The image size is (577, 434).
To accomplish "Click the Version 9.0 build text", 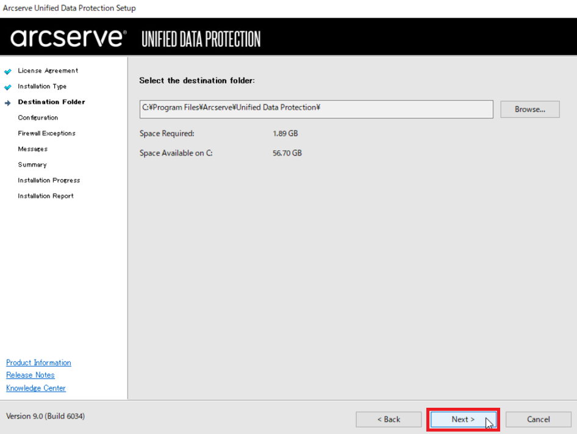I will (x=45, y=416).
